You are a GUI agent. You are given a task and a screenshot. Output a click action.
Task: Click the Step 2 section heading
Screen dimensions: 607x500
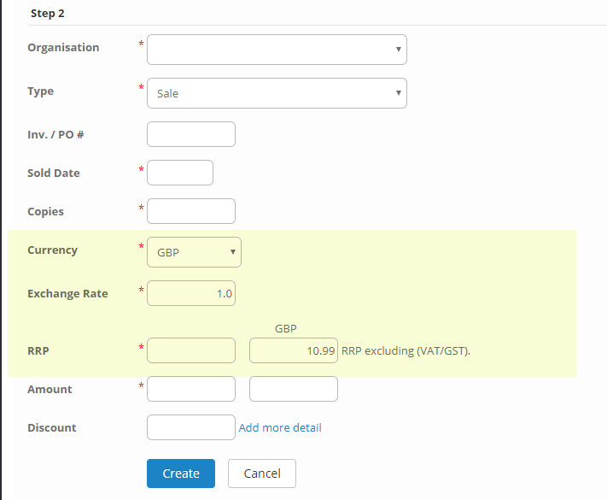point(47,14)
